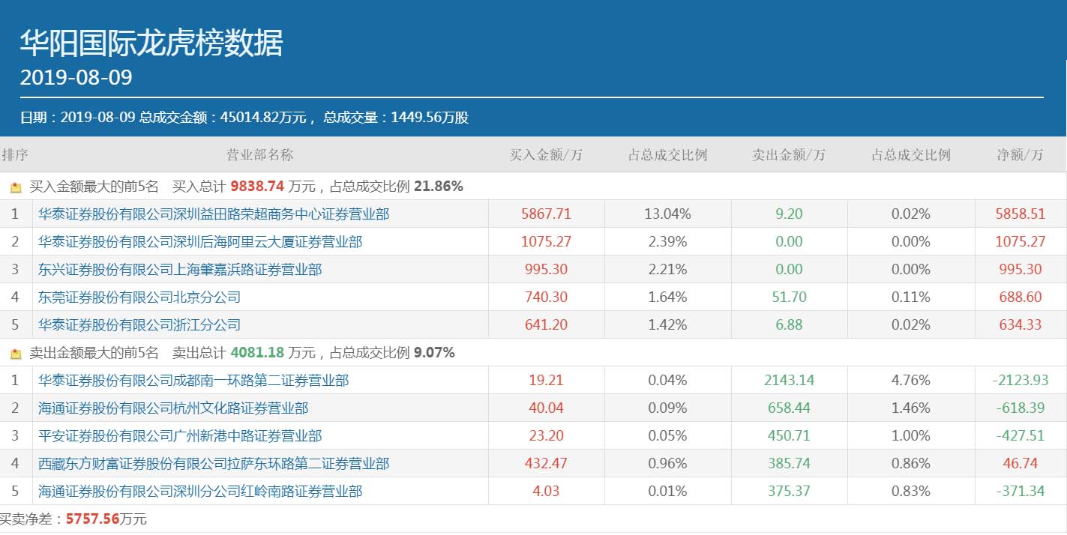The width and height of the screenshot is (1067, 535).
Task: Open 海通证券深圳分公司红岭南路证券营业部 link
Action: click(200, 492)
